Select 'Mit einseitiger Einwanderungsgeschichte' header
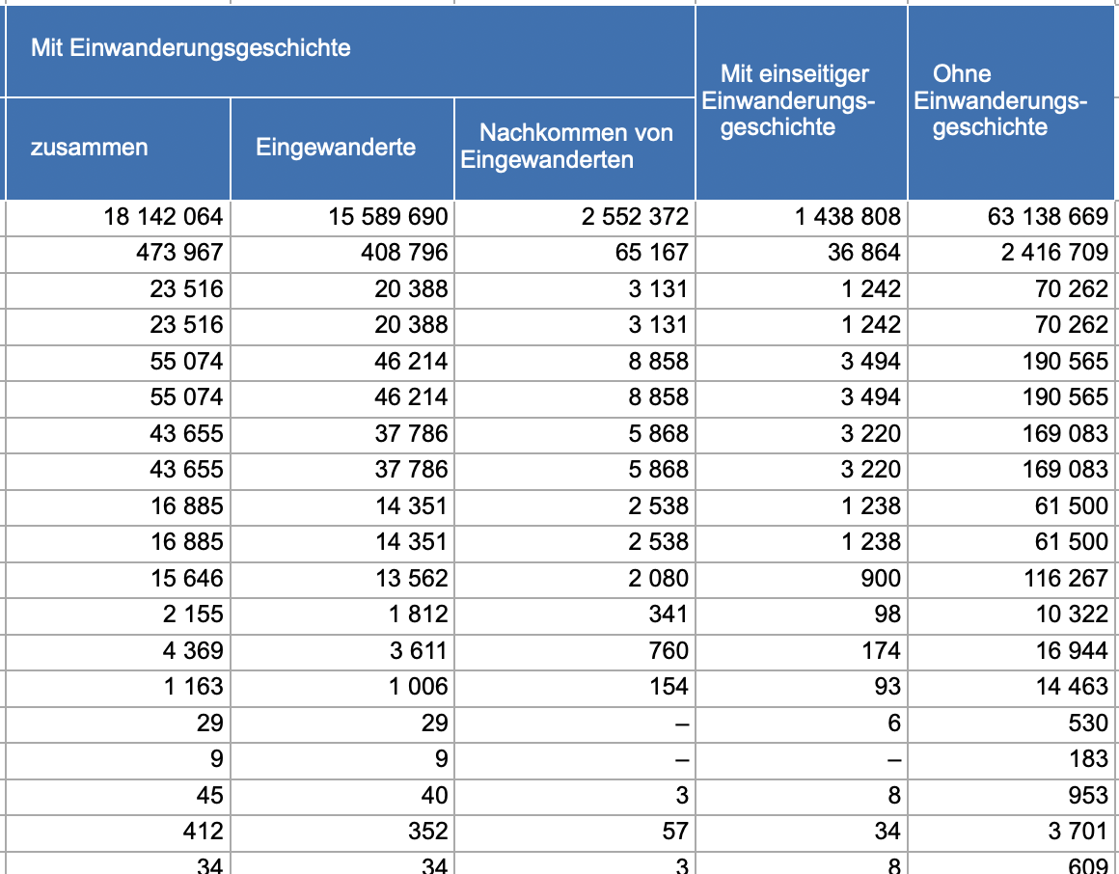The height and width of the screenshot is (874, 1119). click(802, 103)
